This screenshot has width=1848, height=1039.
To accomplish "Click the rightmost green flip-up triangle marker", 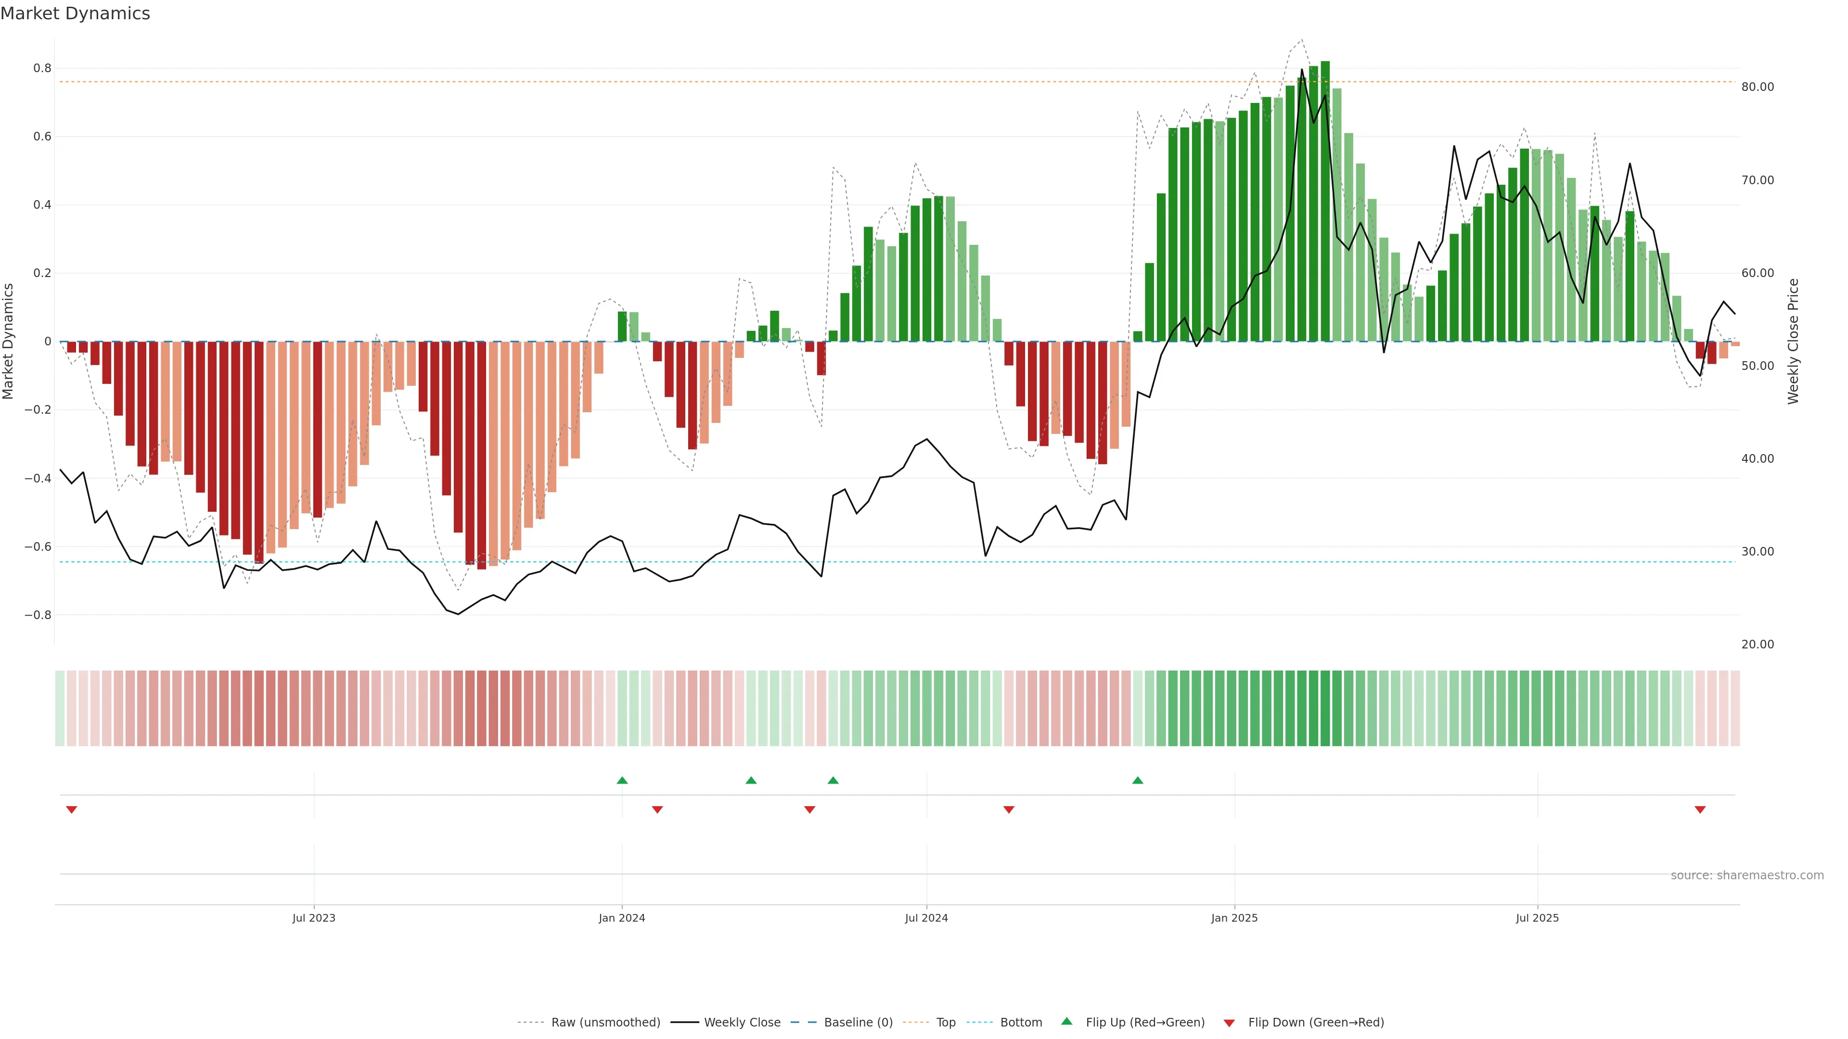I will [x=1138, y=780].
